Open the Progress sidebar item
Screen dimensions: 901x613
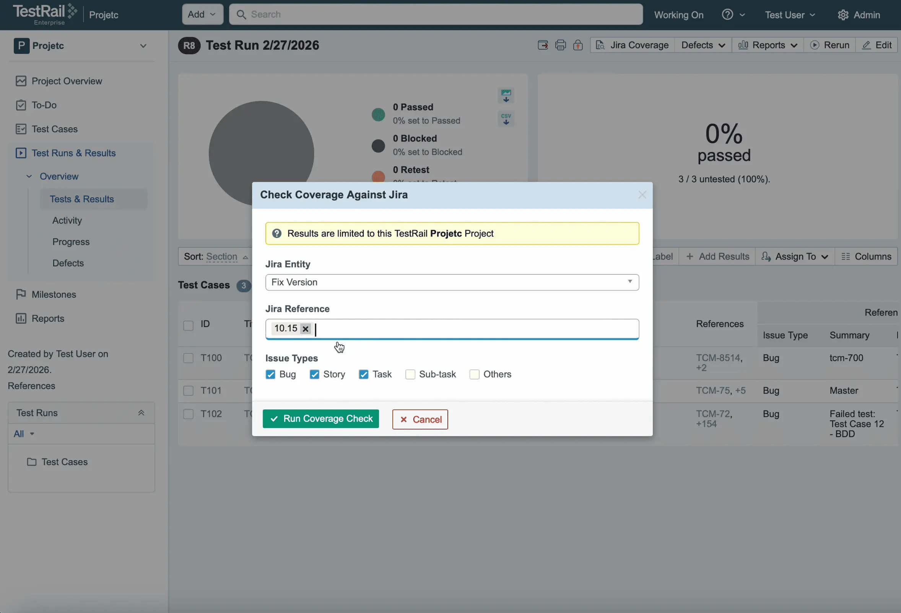(71, 242)
